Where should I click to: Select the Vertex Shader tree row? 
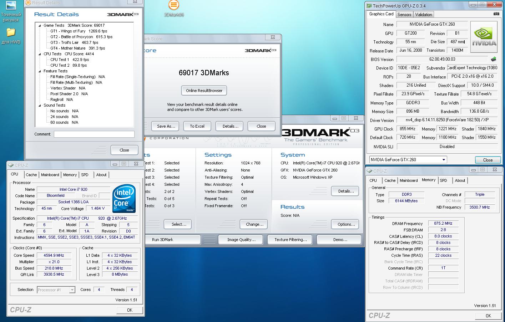[68, 88]
